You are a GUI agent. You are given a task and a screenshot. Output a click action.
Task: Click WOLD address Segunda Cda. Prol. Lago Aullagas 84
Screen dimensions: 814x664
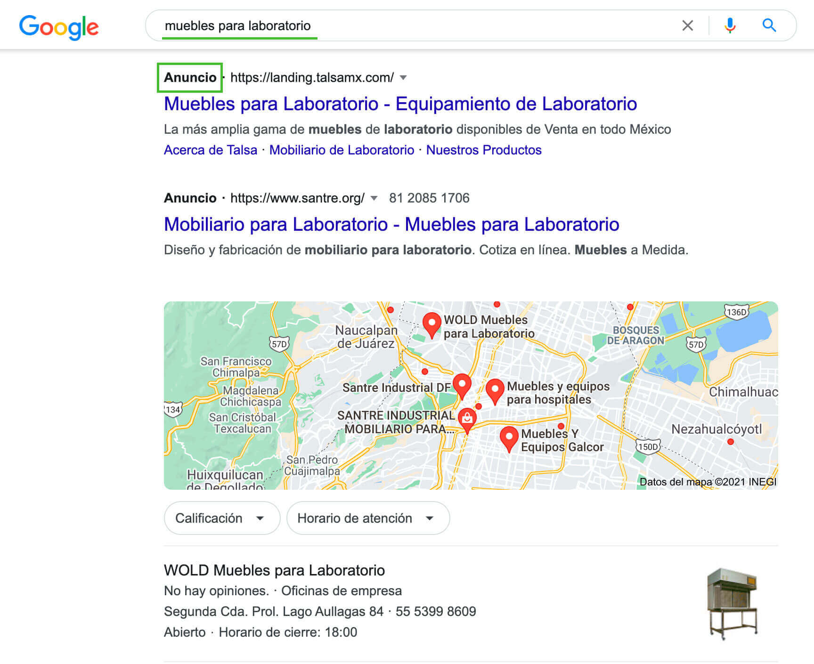(x=274, y=611)
